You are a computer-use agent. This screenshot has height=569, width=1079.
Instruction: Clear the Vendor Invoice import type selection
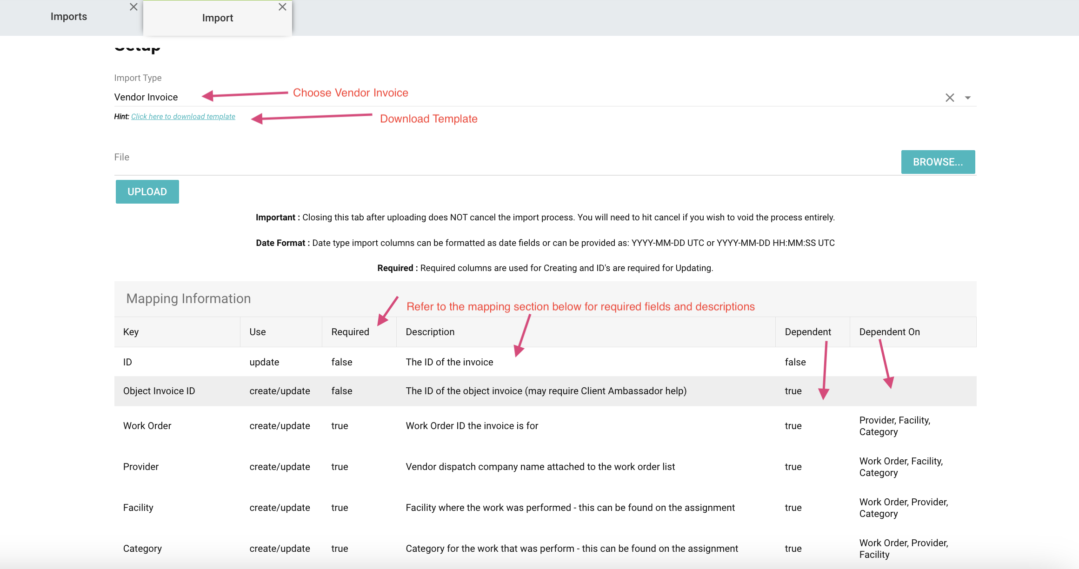point(950,98)
